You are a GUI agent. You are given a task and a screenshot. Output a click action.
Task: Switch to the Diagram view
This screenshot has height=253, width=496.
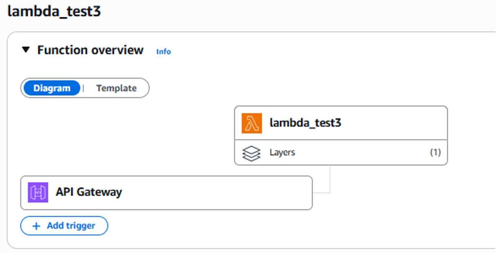pos(52,88)
